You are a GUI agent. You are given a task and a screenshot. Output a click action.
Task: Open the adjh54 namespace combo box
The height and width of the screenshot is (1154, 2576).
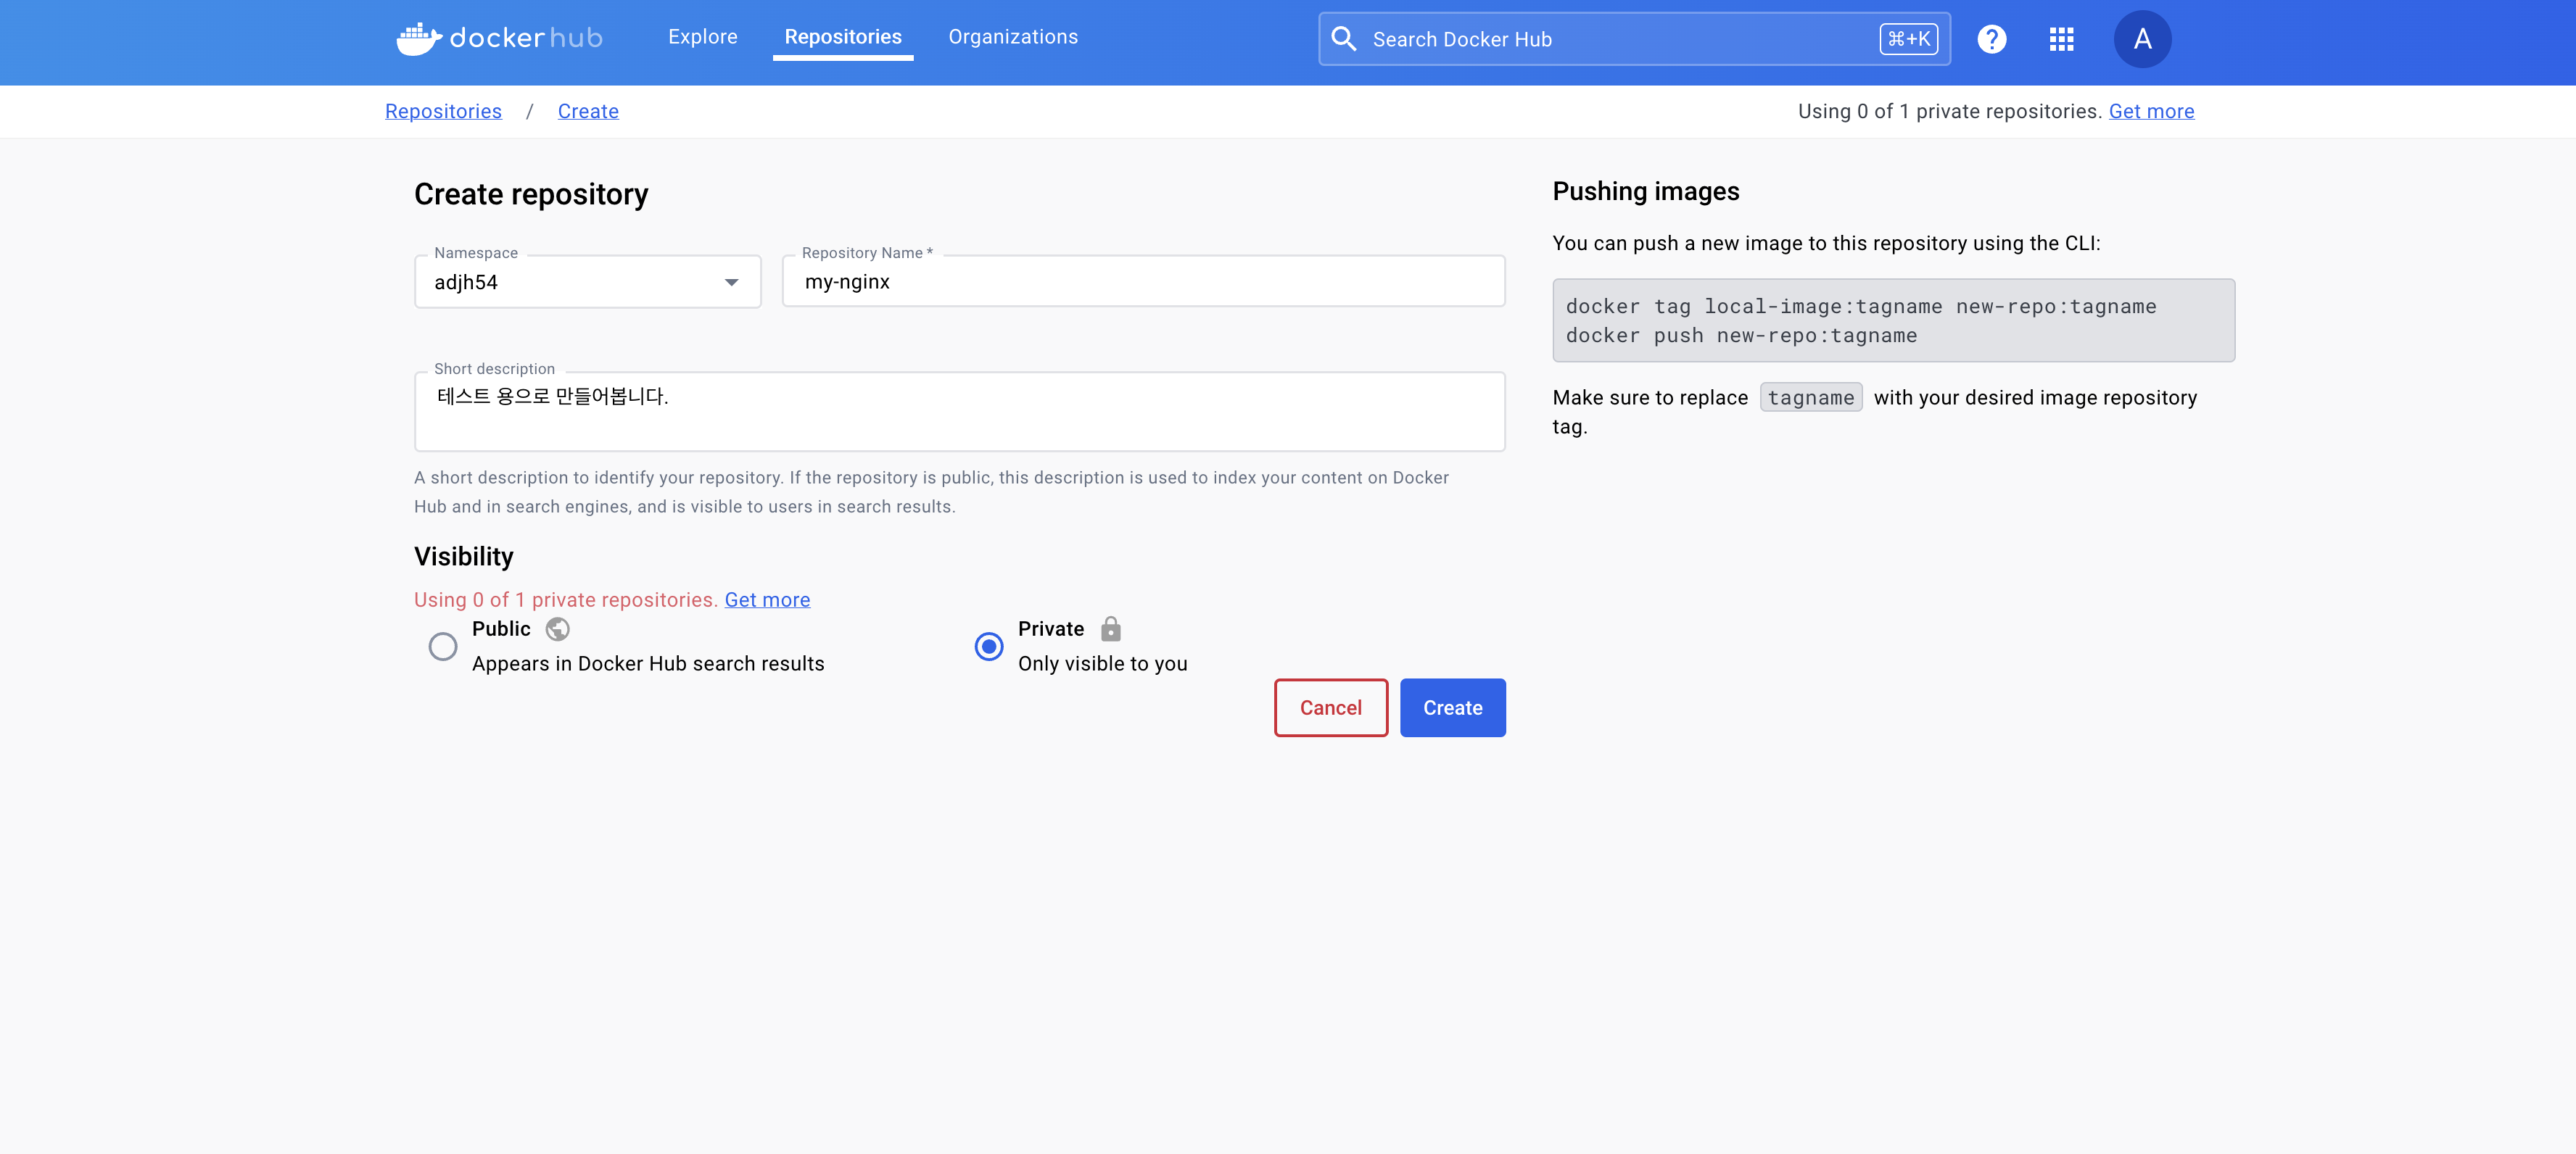(570, 283)
